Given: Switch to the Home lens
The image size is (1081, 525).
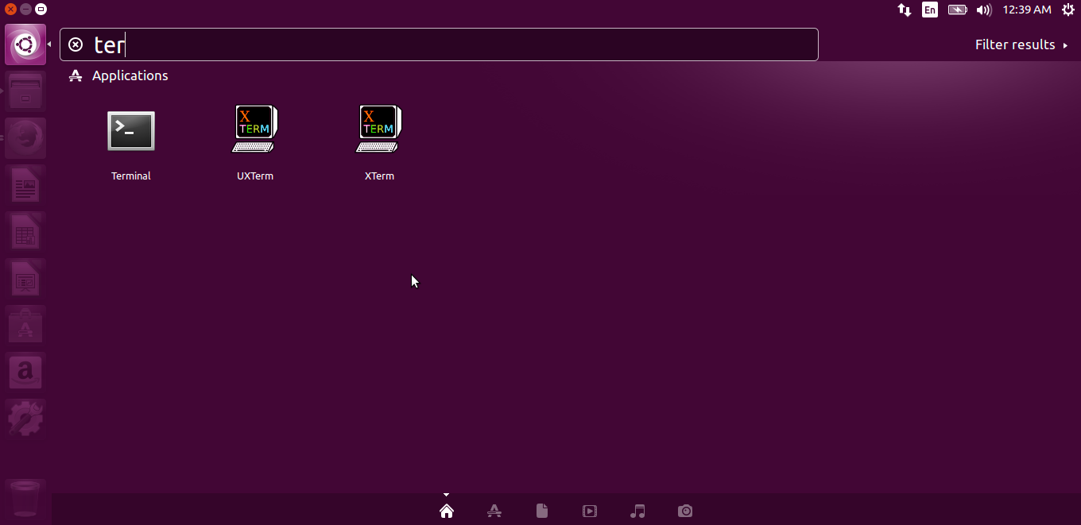Looking at the screenshot, I should [447, 511].
